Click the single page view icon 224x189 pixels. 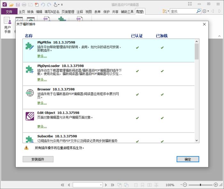click(136, 185)
